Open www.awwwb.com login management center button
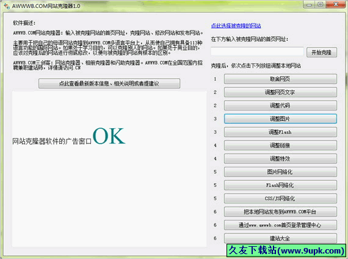The image size is (348, 259). coord(280,225)
